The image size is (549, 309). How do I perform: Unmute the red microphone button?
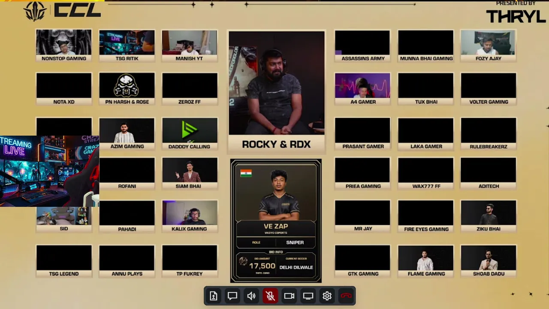point(270,296)
